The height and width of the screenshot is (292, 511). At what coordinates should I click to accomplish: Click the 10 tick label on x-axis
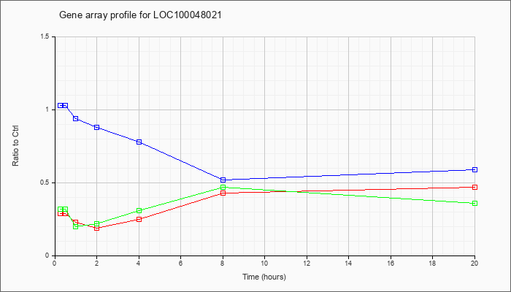(x=264, y=263)
